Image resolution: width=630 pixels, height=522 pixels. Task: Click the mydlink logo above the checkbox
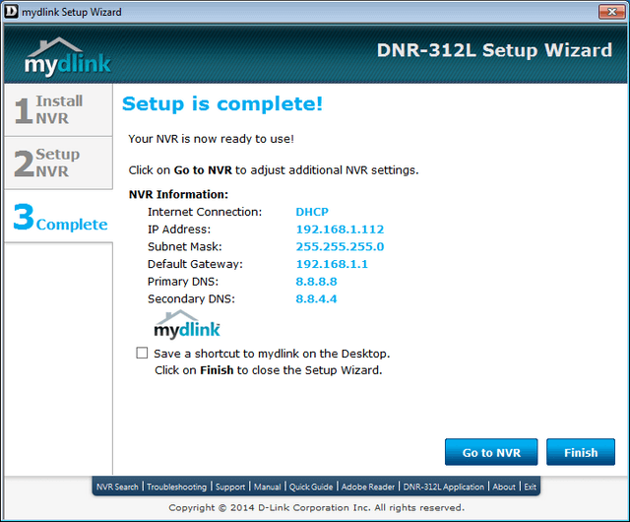pyautogui.click(x=187, y=324)
